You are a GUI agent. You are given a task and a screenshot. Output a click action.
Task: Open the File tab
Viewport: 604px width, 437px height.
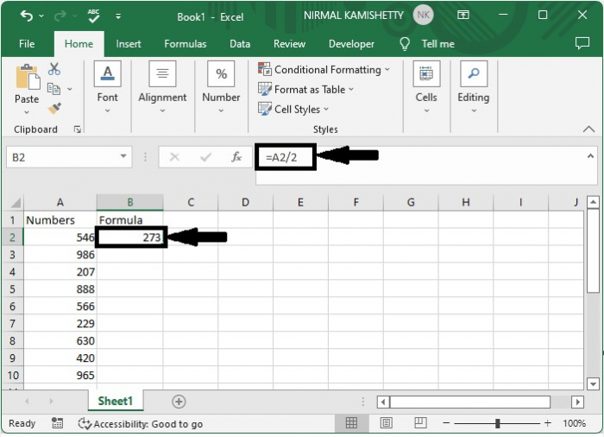click(27, 44)
